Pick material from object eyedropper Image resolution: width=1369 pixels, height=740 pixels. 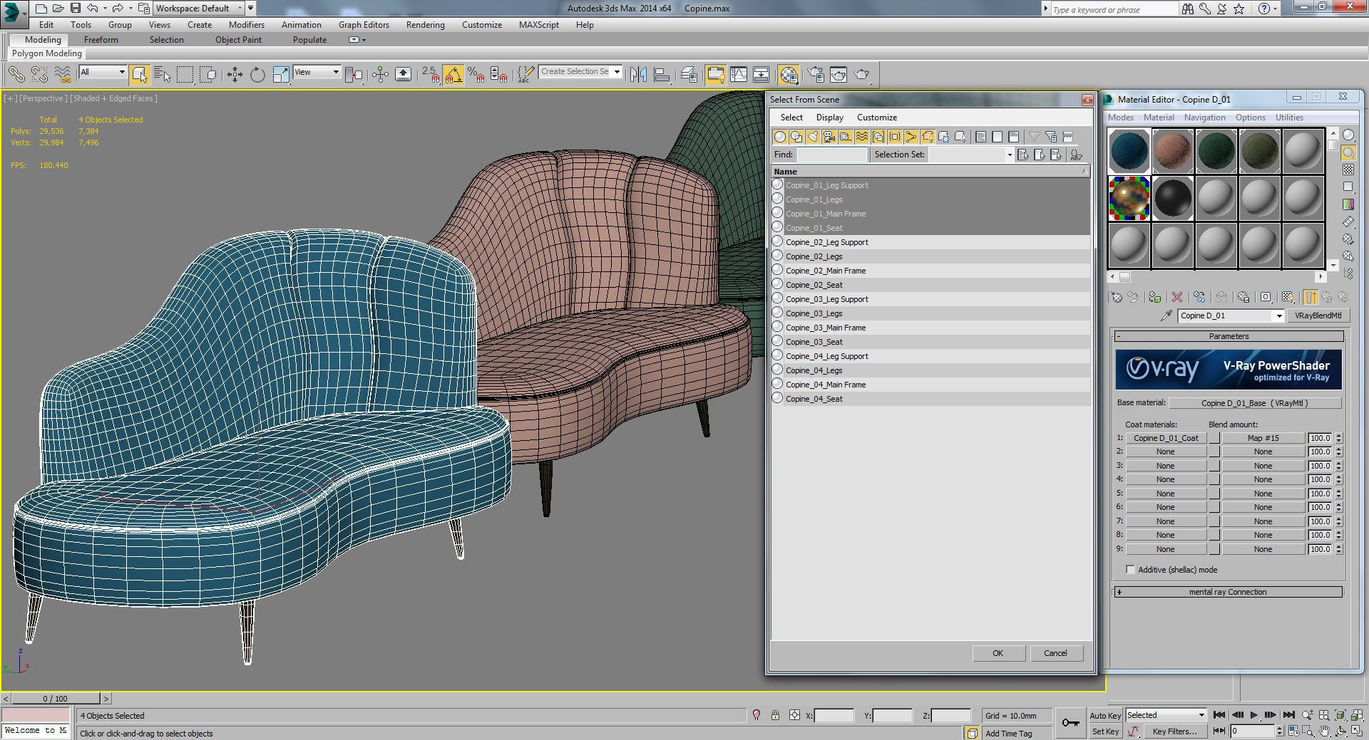(1167, 316)
